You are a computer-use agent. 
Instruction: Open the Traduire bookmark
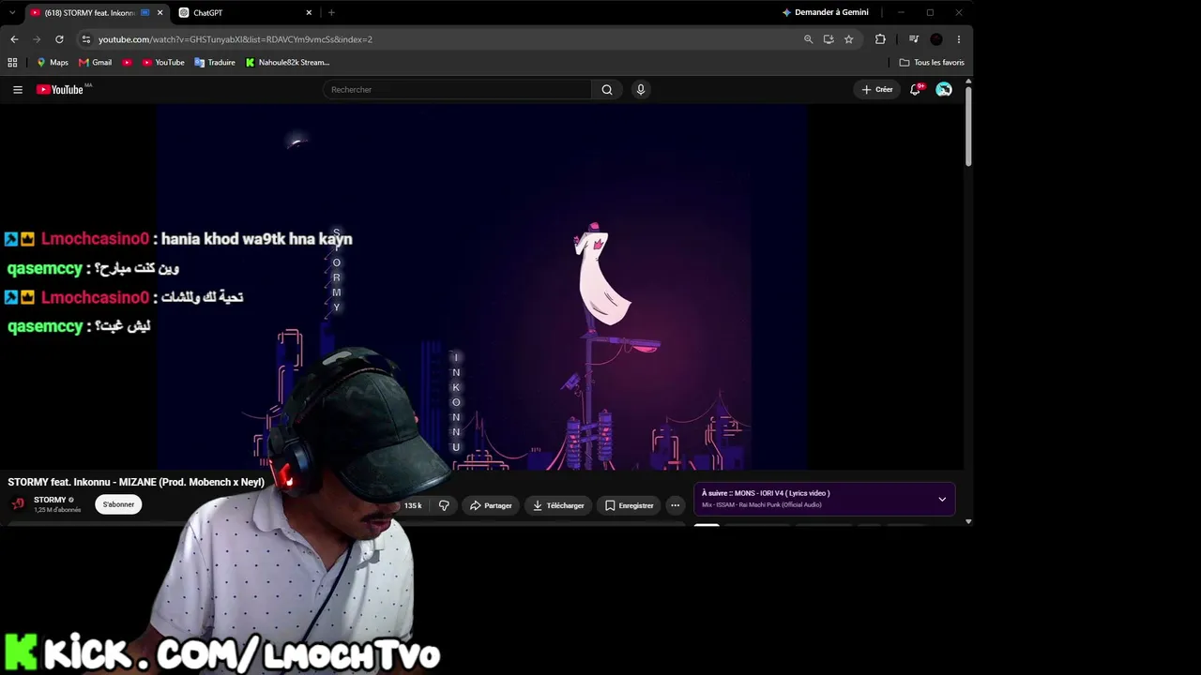click(215, 63)
